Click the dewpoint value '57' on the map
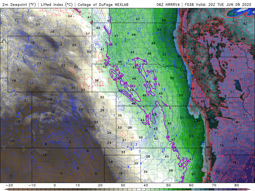This screenshot has height=191, width=255. (x=198, y=121)
